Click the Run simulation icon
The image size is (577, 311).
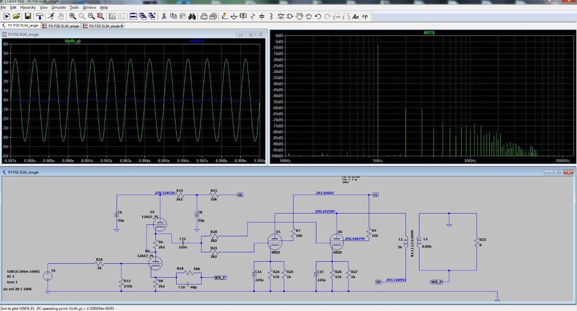(x=7, y=16)
